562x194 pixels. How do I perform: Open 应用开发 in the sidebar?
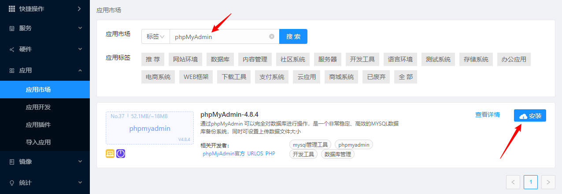[x=45, y=107]
